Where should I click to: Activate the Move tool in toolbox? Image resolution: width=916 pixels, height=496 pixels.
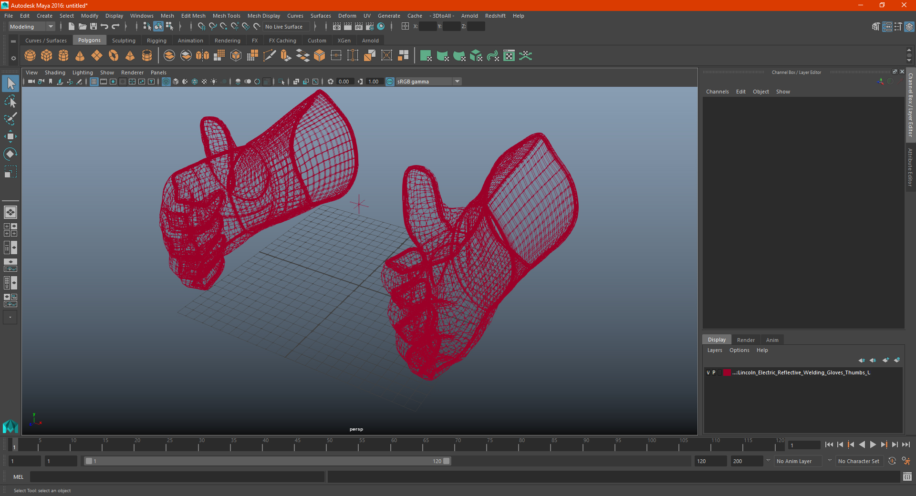pos(10,136)
